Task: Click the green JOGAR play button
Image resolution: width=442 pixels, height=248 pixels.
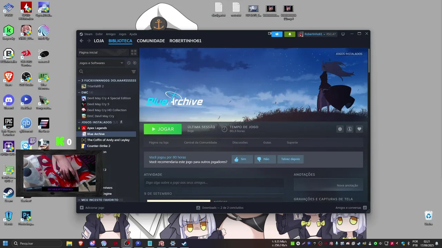Action: 163,129
